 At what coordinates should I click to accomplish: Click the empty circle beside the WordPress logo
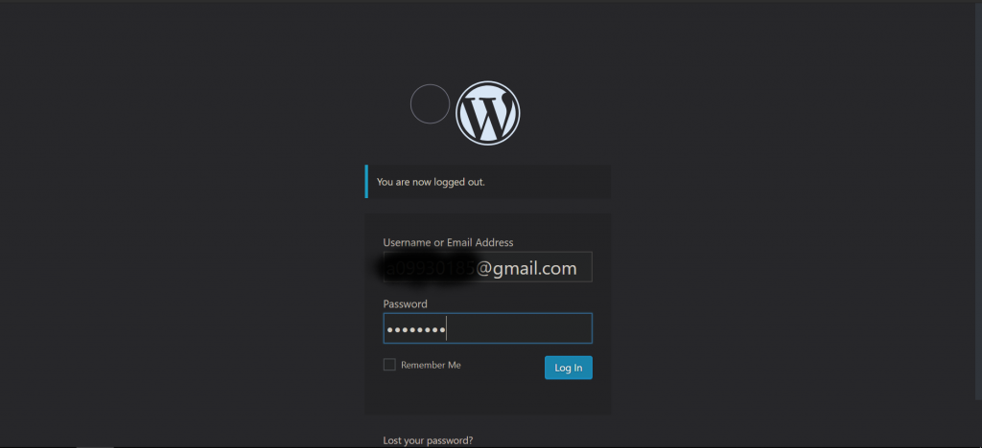coord(431,103)
